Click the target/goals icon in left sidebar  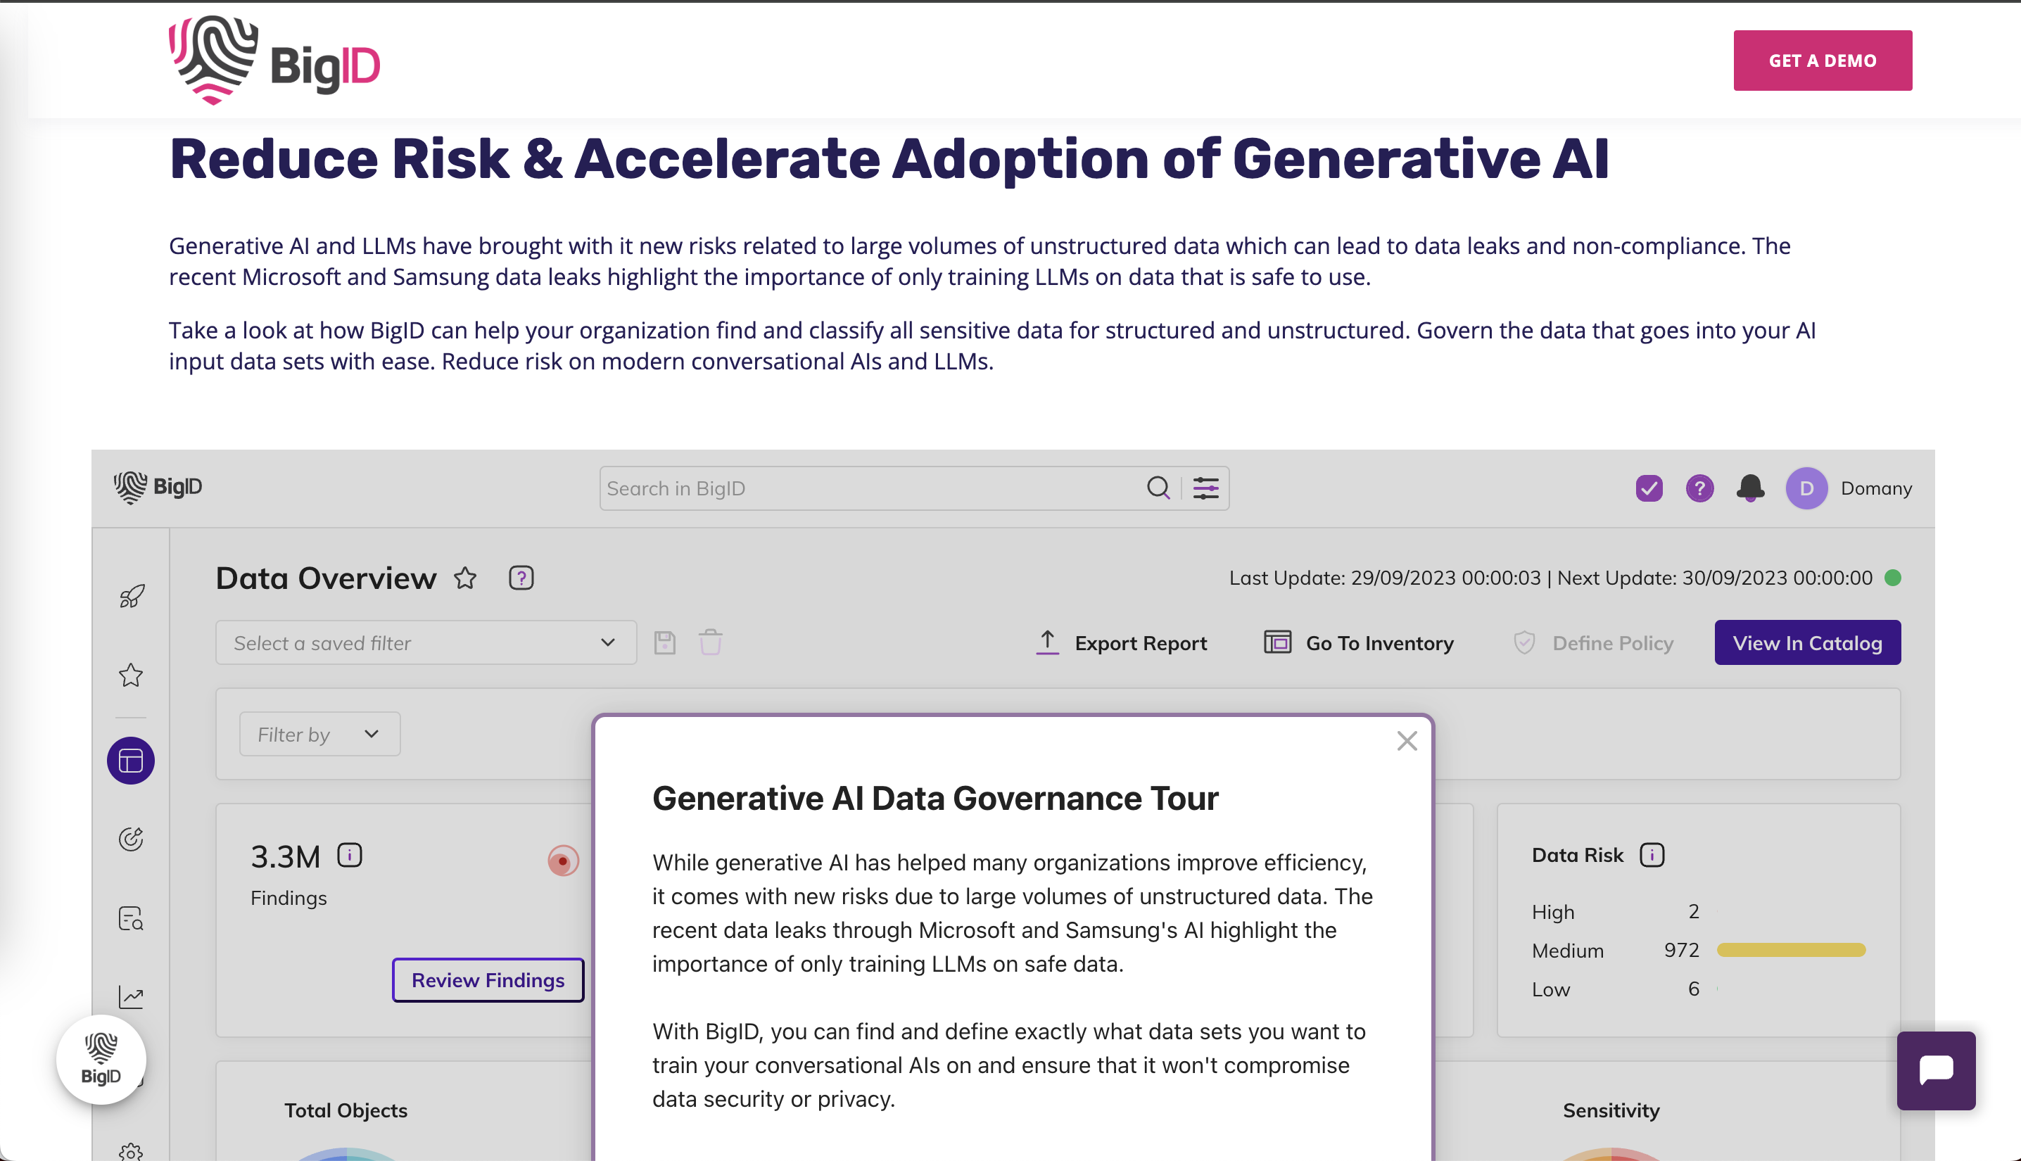click(x=130, y=839)
